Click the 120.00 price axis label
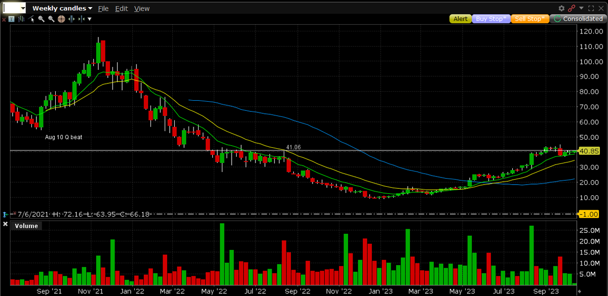 click(x=591, y=31)
